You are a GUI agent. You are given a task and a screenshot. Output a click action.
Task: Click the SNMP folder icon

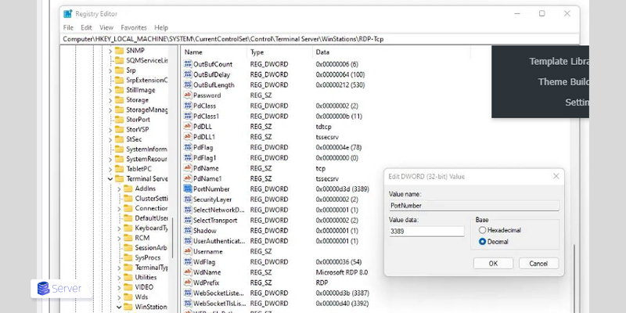(x=119, y=50)
